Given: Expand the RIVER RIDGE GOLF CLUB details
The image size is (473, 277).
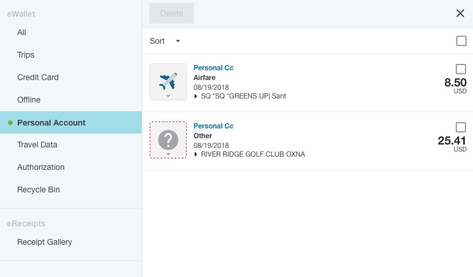Looking at the screenshot, I should 196,154.
